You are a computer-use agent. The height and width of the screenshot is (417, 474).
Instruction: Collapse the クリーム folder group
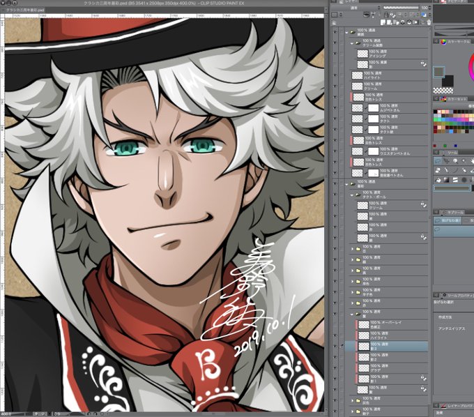point(352,43)
